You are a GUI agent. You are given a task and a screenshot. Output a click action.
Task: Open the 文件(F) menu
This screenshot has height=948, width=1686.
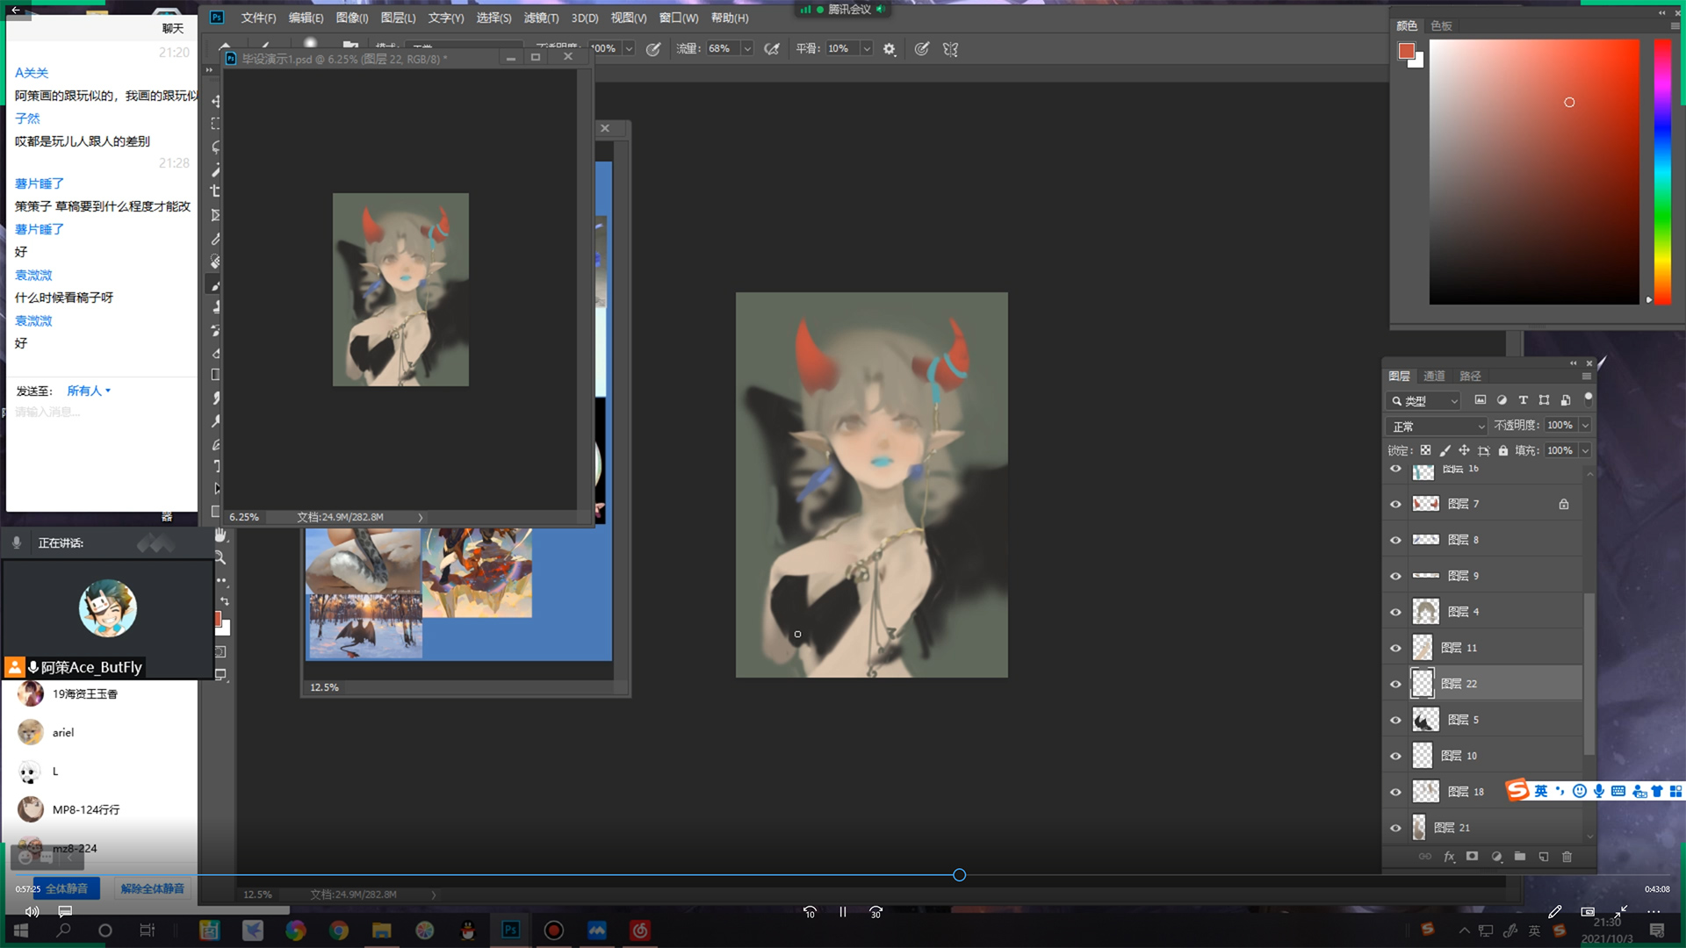[258, 18]
